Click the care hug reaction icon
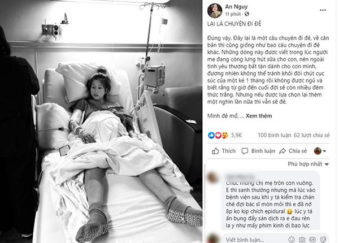This screenshot has width=339, height=243. point(225,135)
